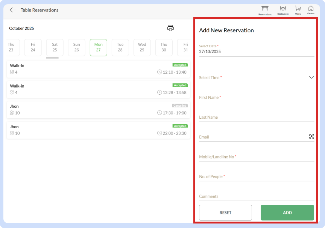Viewport: 325px width, 228px height.
Task: Open the cancelled Jhon 17:30 reservation
Action: pos(98,110)
